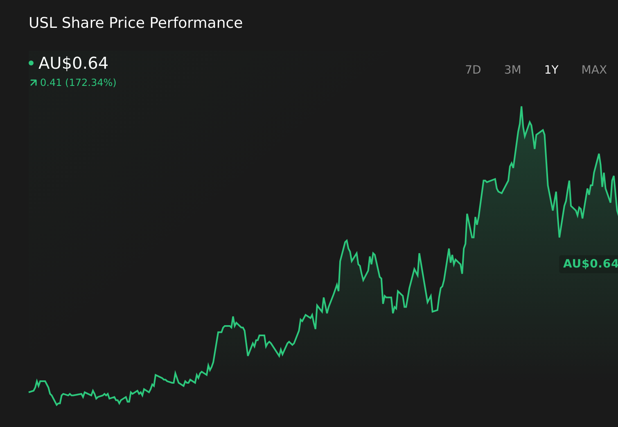Open the MAX historical range
618x427 pixels.
coord(593,70)
